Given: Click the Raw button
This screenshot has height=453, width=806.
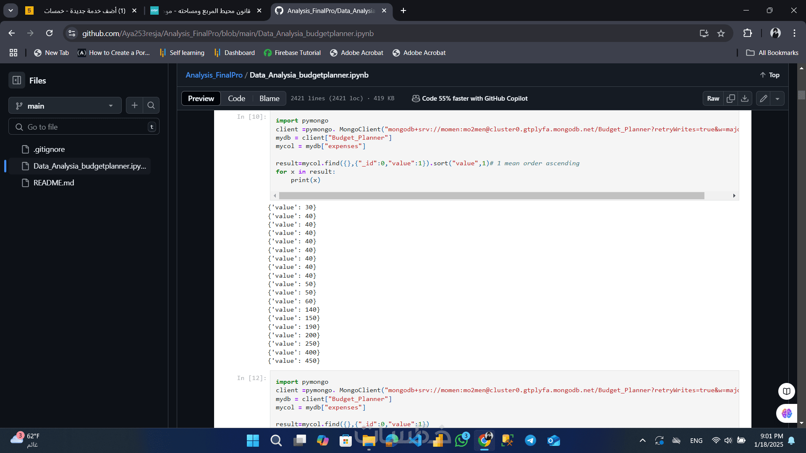Looking at the screenshot, I should point(713,98).
